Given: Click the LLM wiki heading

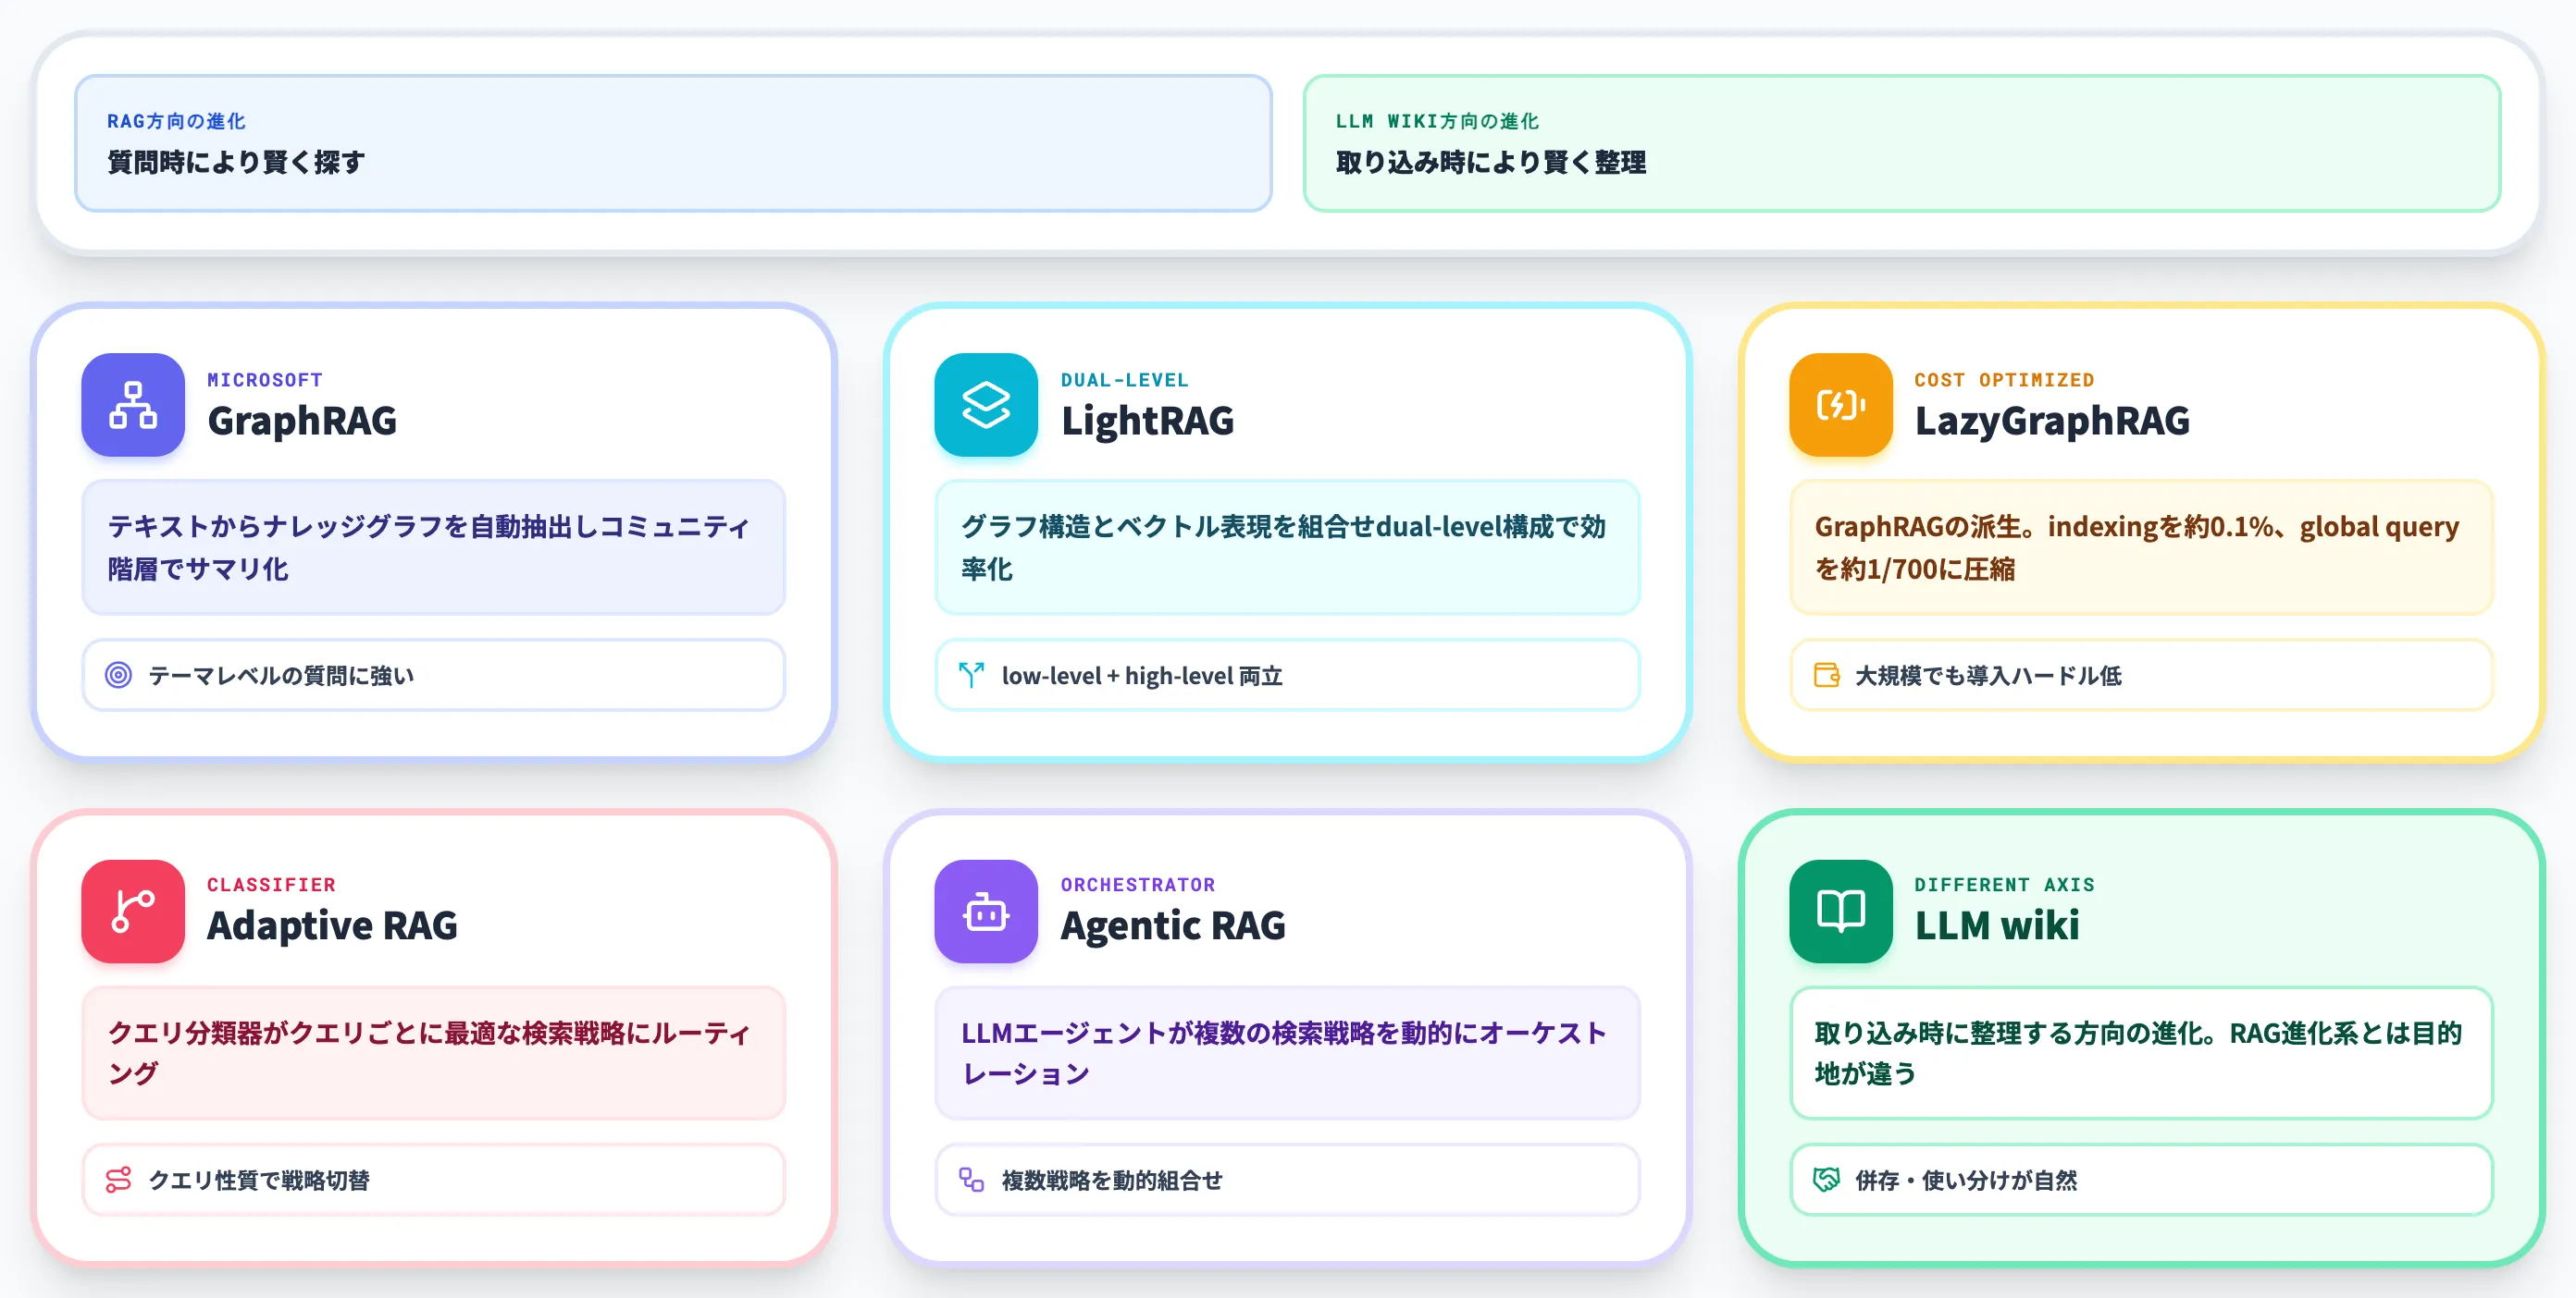Looking at the screenshot, I should coord(1997,925).
